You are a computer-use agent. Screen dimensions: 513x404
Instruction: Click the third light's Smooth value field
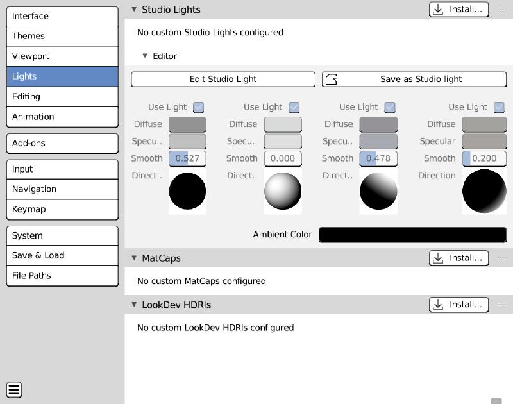(378, 158)
